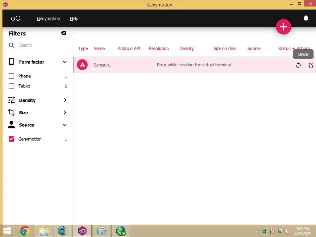Expand the Density filter chevron
The height and width of the screenshot is (237, 316).
click(x=65, y=100)
